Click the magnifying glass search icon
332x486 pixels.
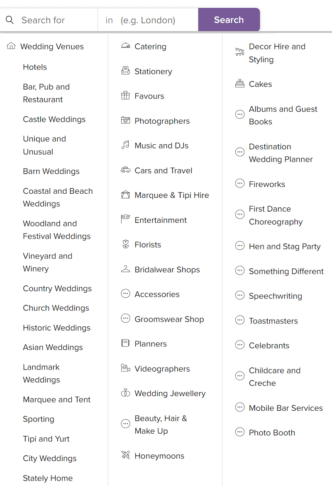(10, 20)
